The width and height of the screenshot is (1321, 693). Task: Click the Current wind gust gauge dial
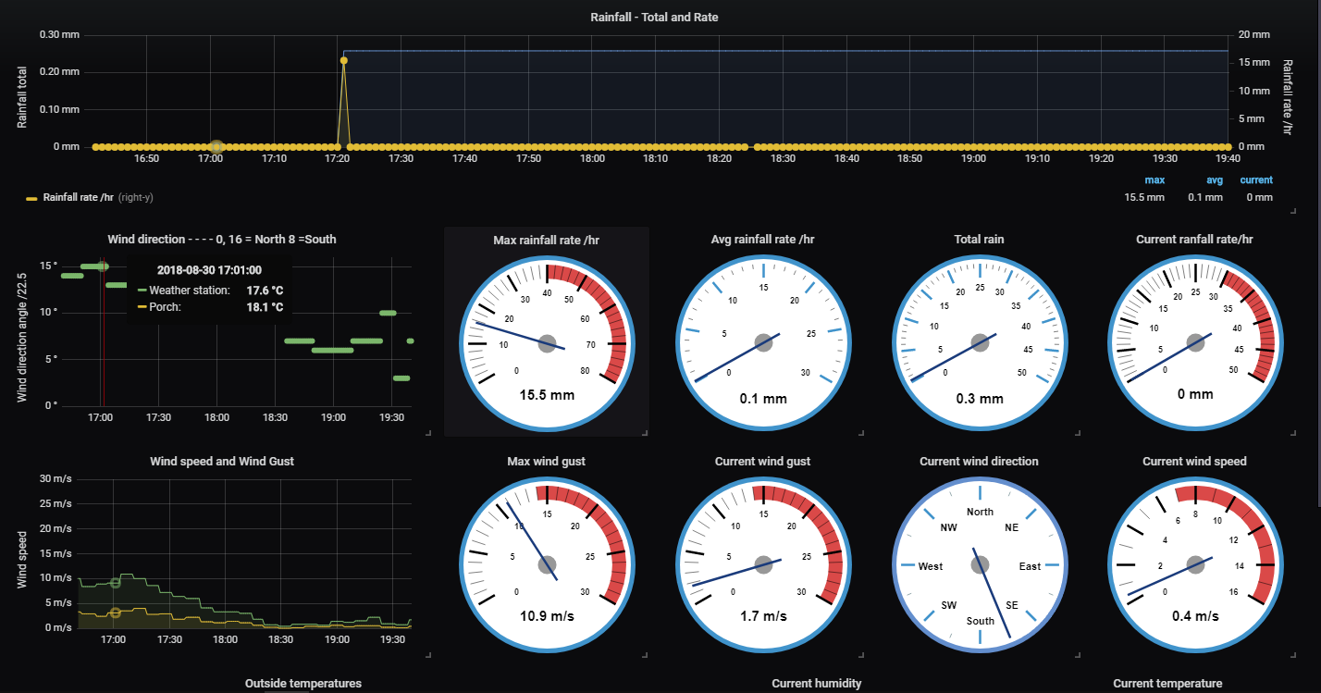(762, 564)
